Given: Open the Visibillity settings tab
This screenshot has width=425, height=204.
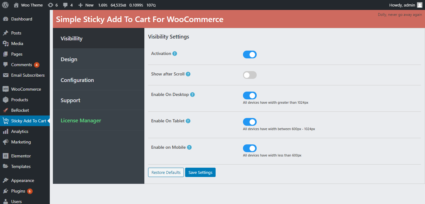Looking at the screenshot, I should tap(99, 38).
